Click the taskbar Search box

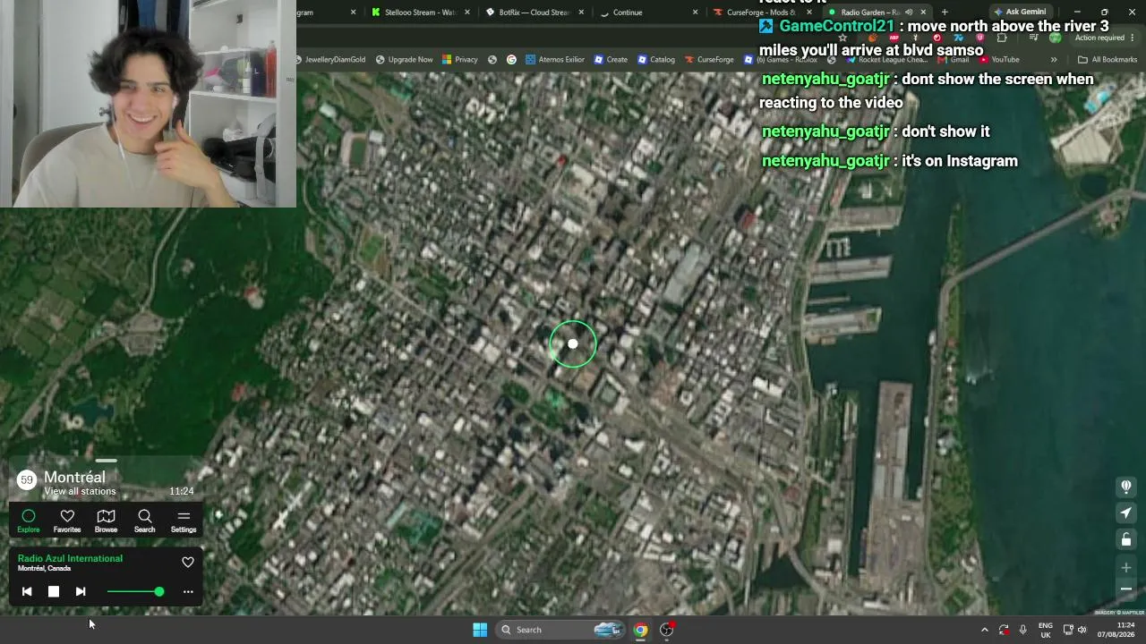[560, 630]
